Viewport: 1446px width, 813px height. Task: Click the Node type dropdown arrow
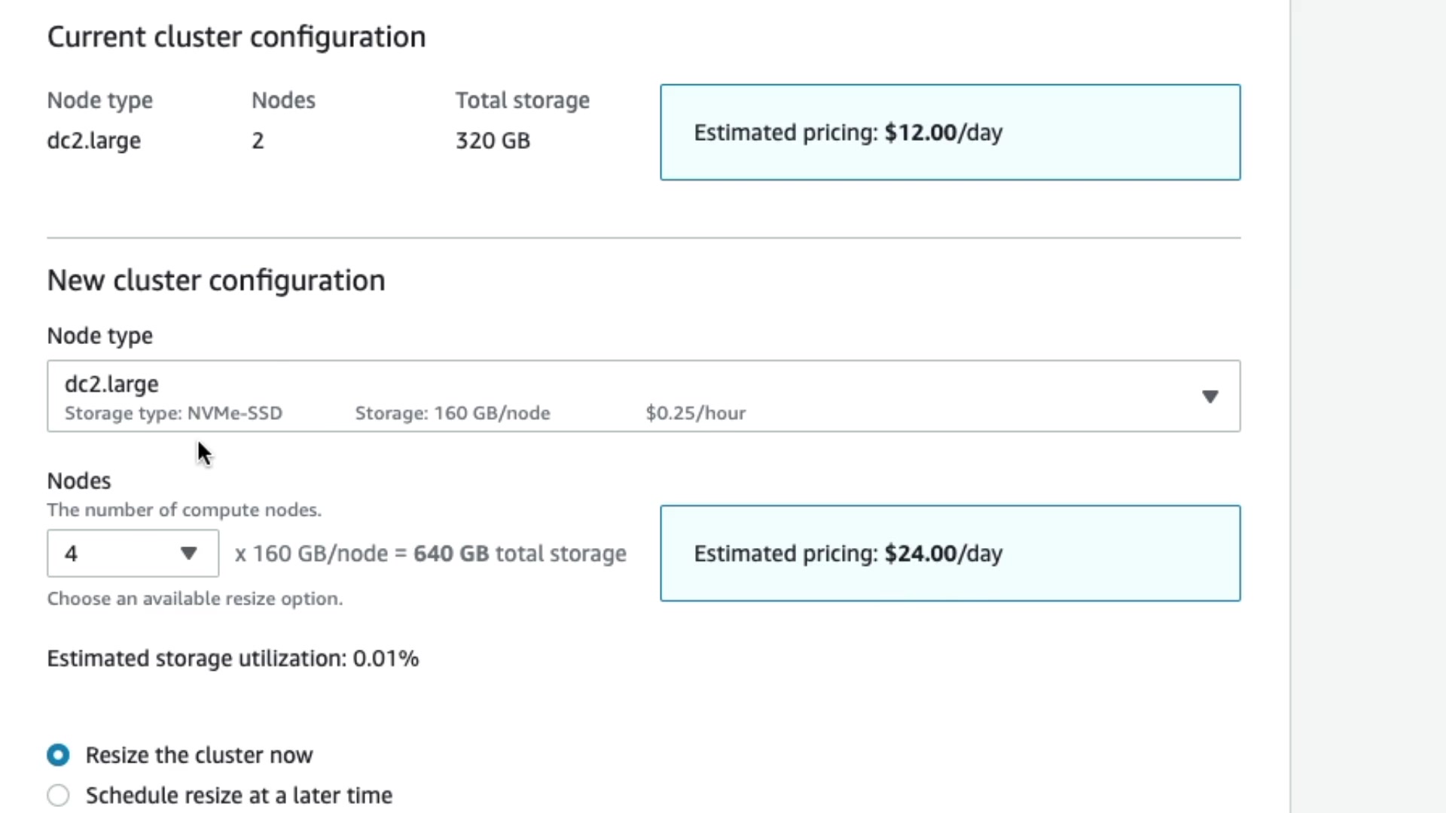1210,397
